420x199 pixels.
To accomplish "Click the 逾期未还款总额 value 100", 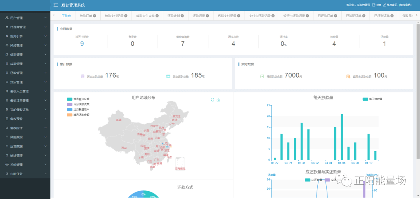I will tap(379, 75).
